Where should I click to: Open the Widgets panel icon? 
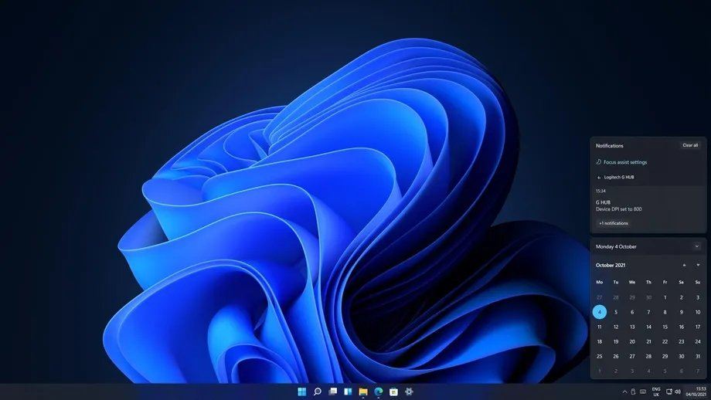click(348, 392)
